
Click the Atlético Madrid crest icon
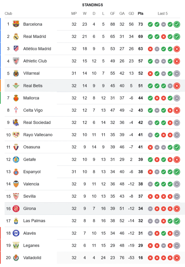16,49
